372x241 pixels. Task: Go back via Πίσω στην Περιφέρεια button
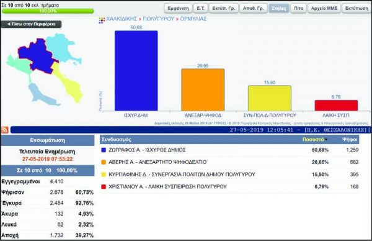pos(31,24)
